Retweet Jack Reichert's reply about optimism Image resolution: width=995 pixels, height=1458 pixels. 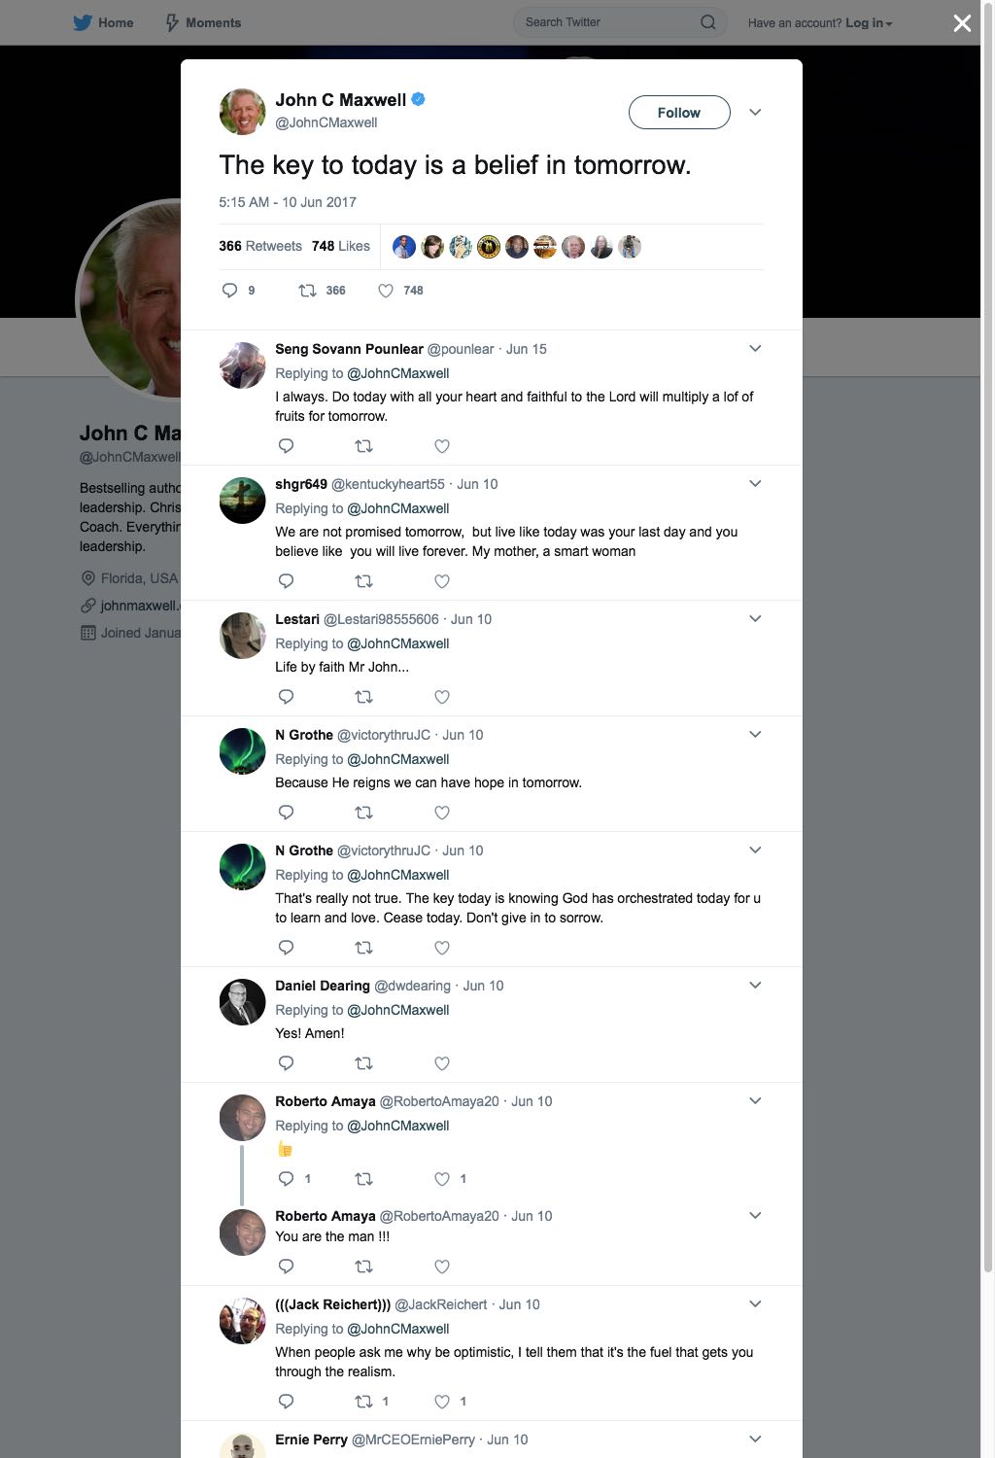[x=363, y=1402]
